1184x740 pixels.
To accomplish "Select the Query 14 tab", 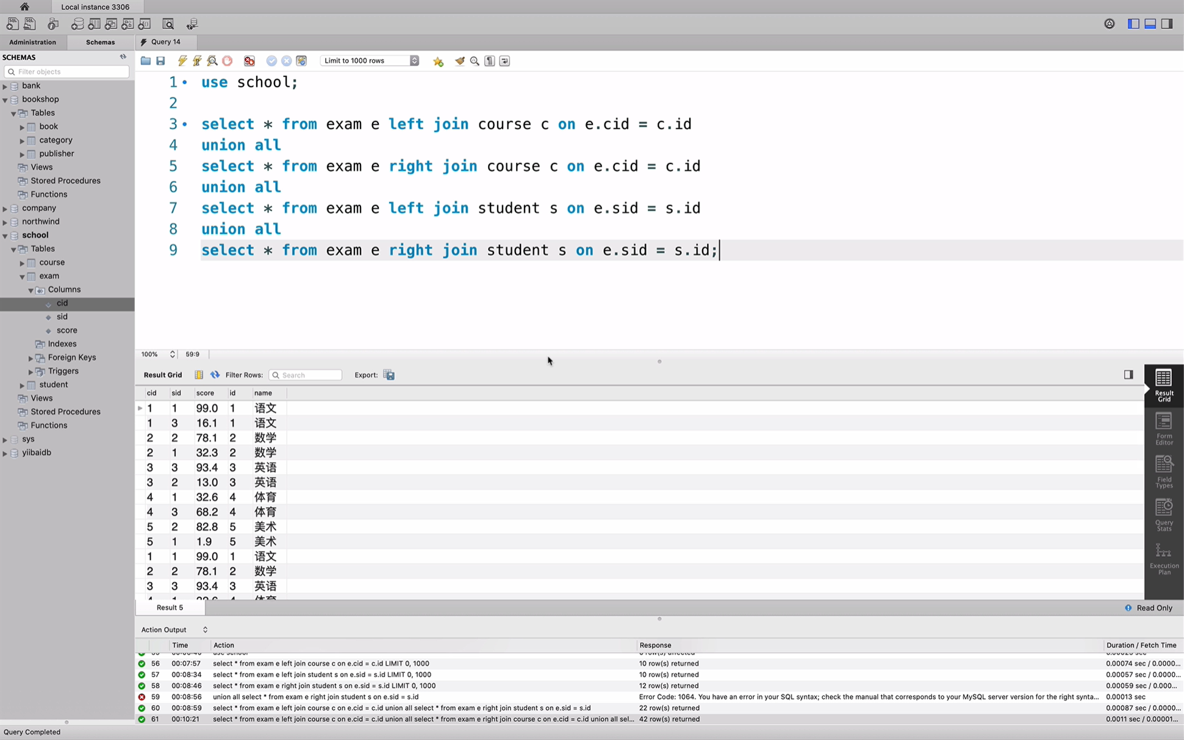I will [165, 42].
